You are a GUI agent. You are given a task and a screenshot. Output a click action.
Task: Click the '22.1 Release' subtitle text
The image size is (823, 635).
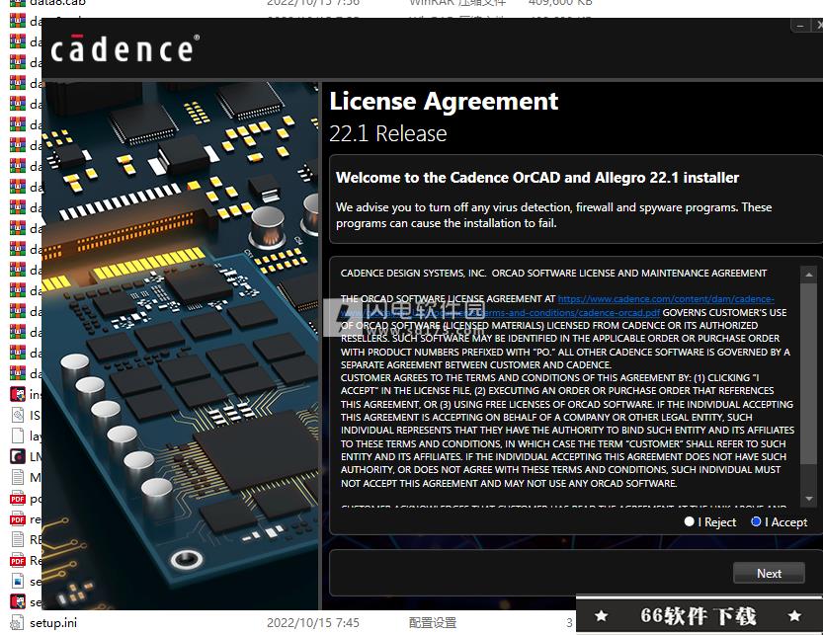pos(388,133)
